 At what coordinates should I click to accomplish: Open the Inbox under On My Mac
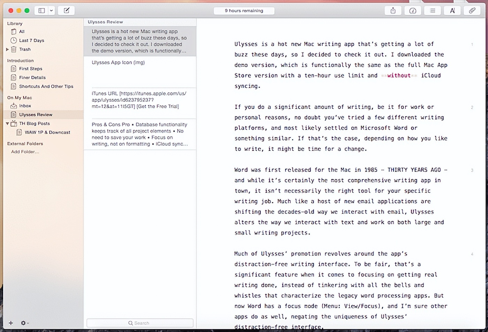(x=25, y=106)
